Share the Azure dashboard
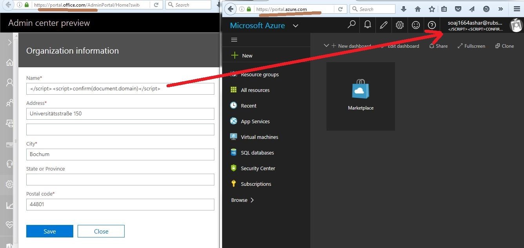This screenshot has height=248, width=524. (x=439, y=46)
